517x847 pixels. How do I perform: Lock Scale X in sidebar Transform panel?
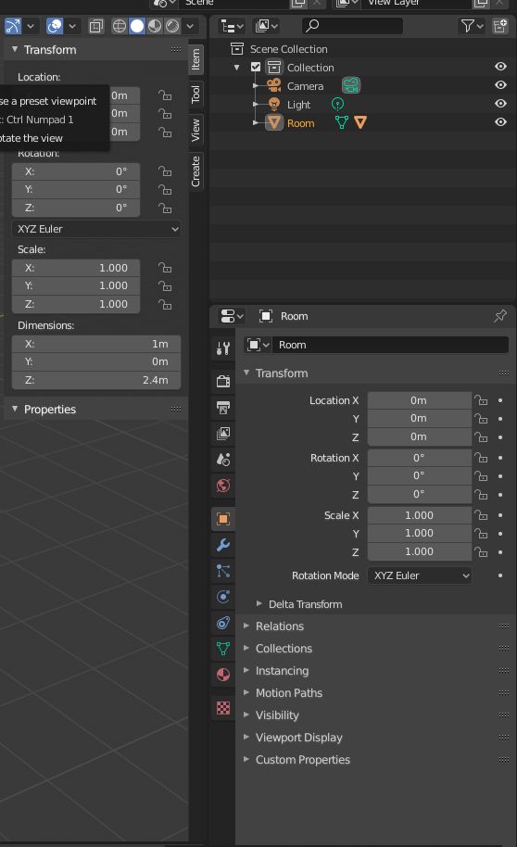pos(165,268)
